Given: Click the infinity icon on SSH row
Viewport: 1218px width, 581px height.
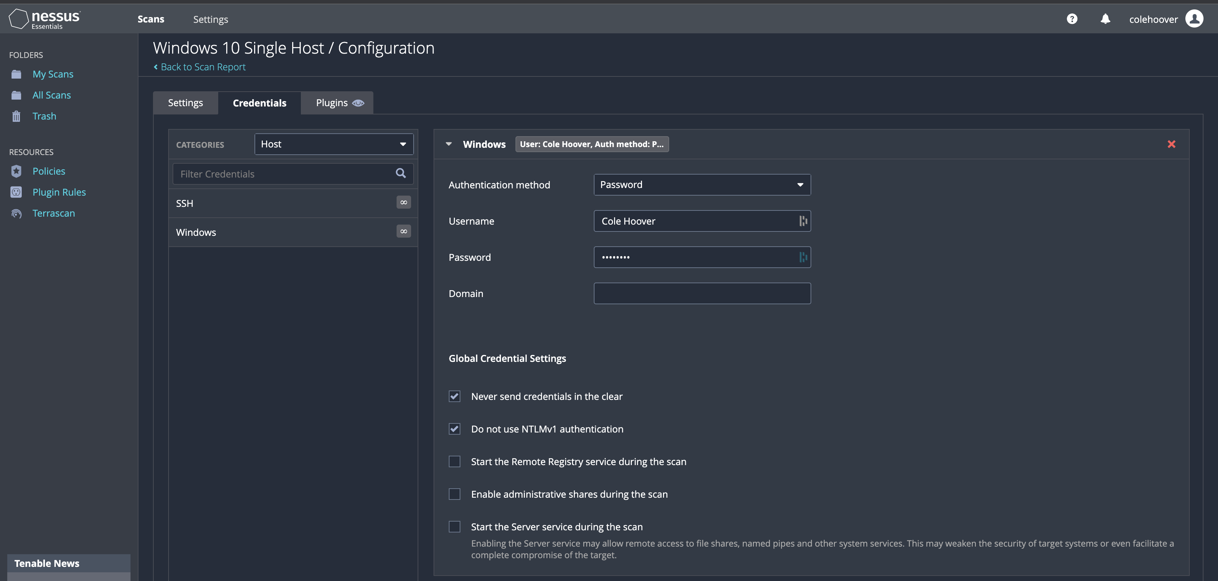Looking at the screenshot, I should pos(403,202).
